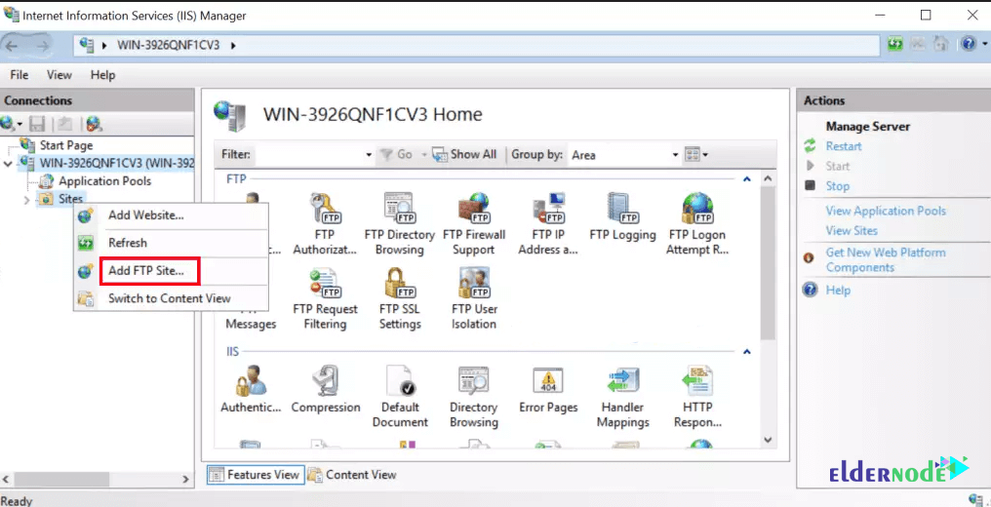Image resolution: width=991 pixels, height=507 pixels.
Task: Click the Create New Connection globe icon
Action: [x=12, y=124]
